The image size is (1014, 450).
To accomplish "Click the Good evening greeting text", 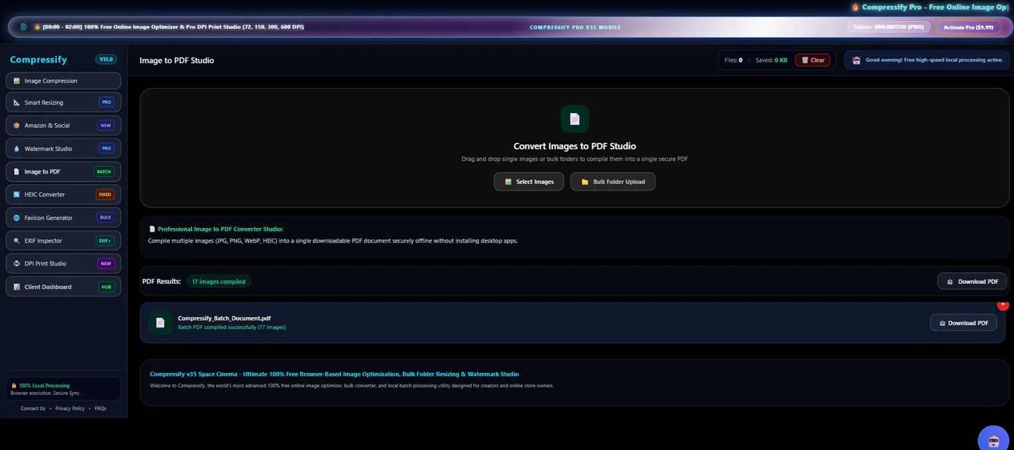I will [x=933, y=60].
